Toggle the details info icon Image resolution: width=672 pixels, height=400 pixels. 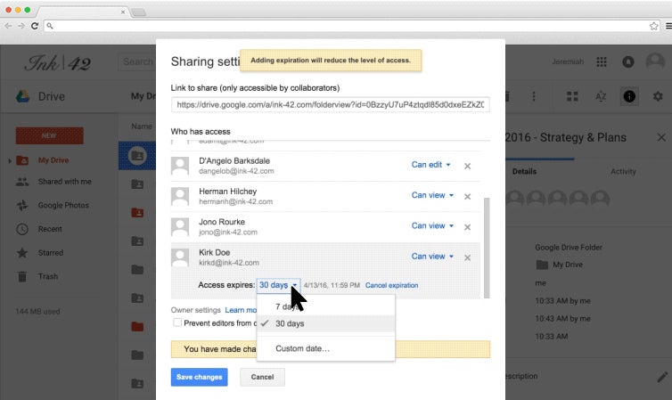point(629,96)
